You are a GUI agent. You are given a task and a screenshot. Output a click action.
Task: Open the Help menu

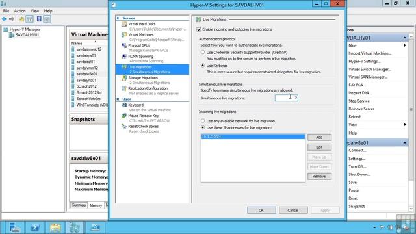[48, 11]
